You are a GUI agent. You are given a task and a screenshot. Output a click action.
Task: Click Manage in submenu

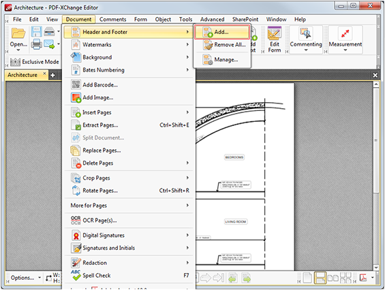pos(222,60)
